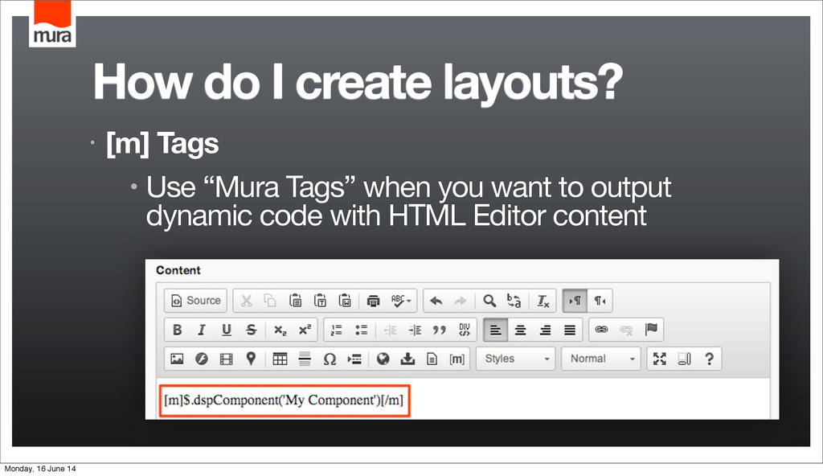Click the Paste clipboard icon

(295, 301)
